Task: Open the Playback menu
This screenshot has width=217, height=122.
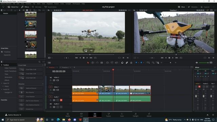Action: [50, 4]
